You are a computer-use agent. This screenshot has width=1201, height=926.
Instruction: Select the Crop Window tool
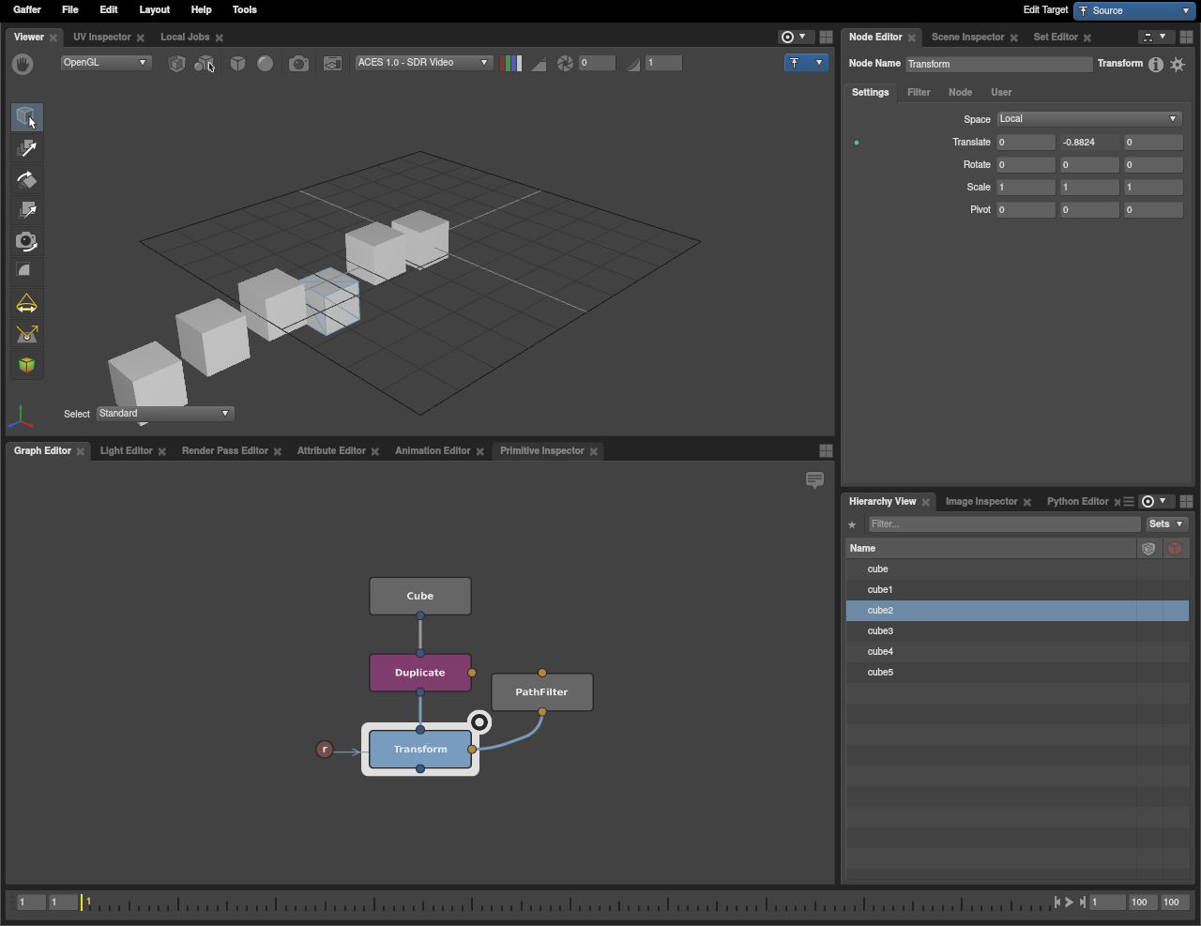[x=26, y=271]
